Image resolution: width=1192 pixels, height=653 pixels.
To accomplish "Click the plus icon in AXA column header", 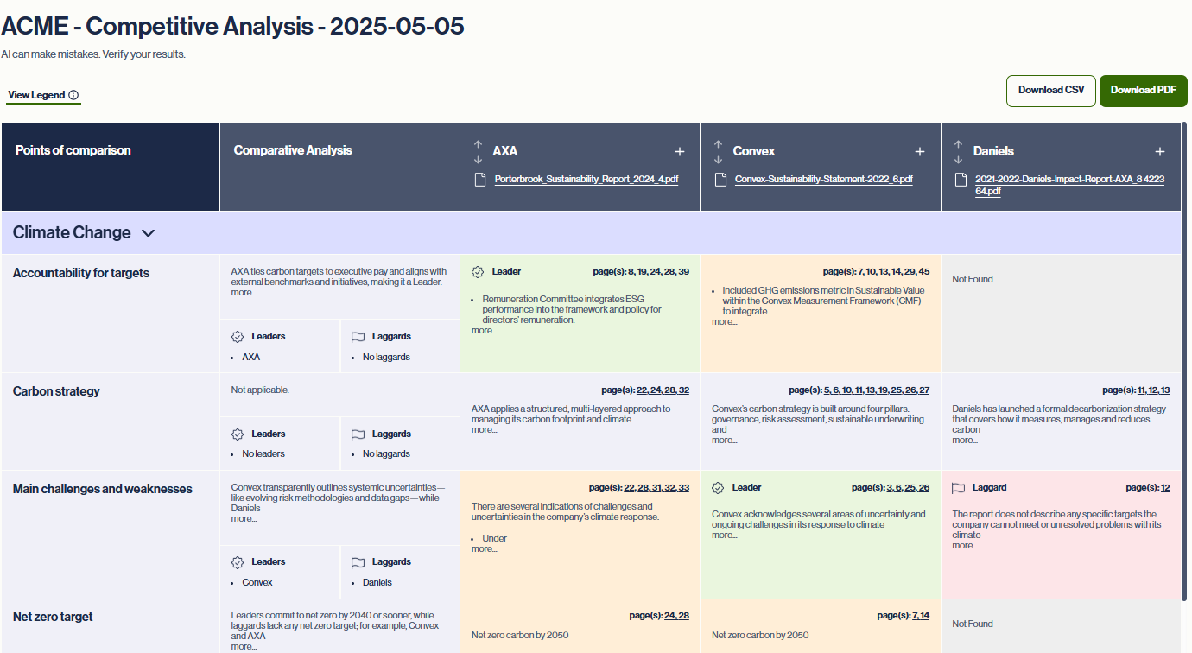I will point(680,151).
